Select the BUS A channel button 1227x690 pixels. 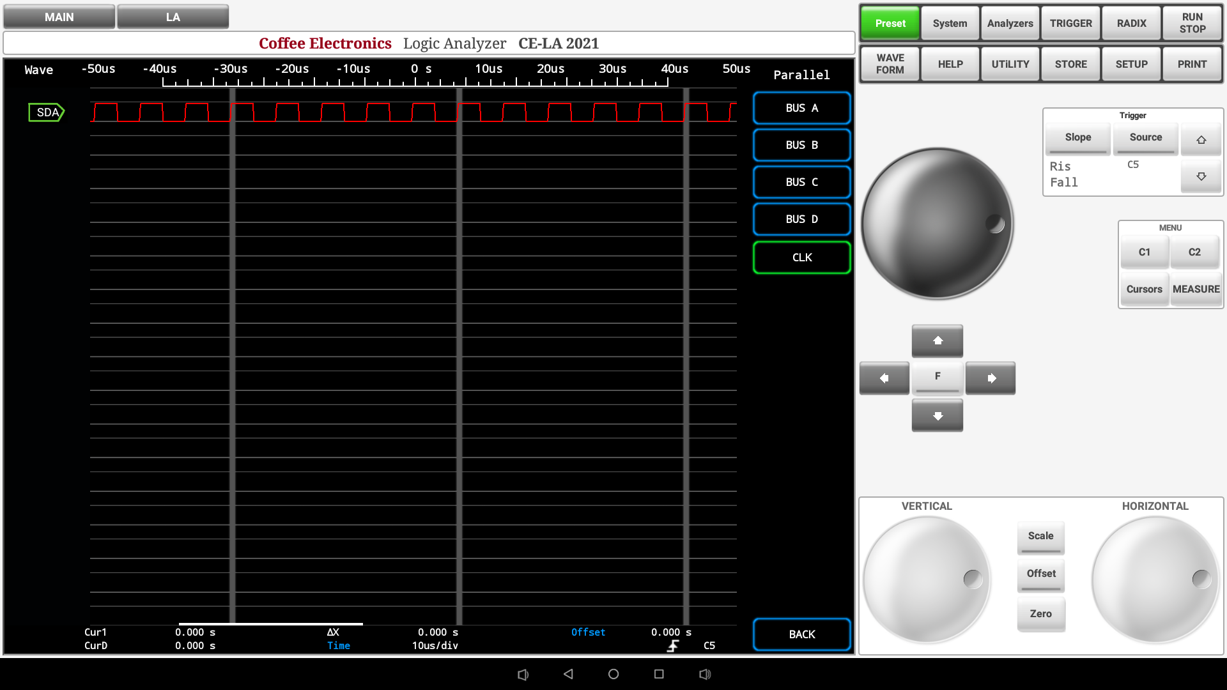point(801,108)
